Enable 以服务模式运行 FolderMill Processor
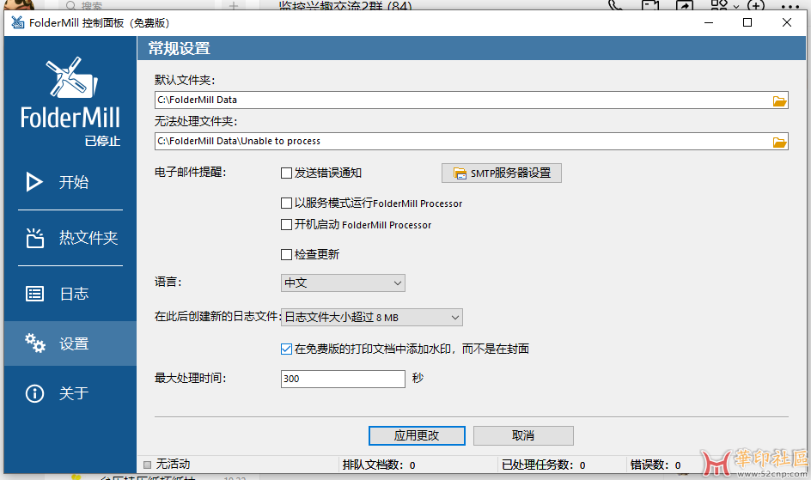811x480 pixels. tap(287, 204)
